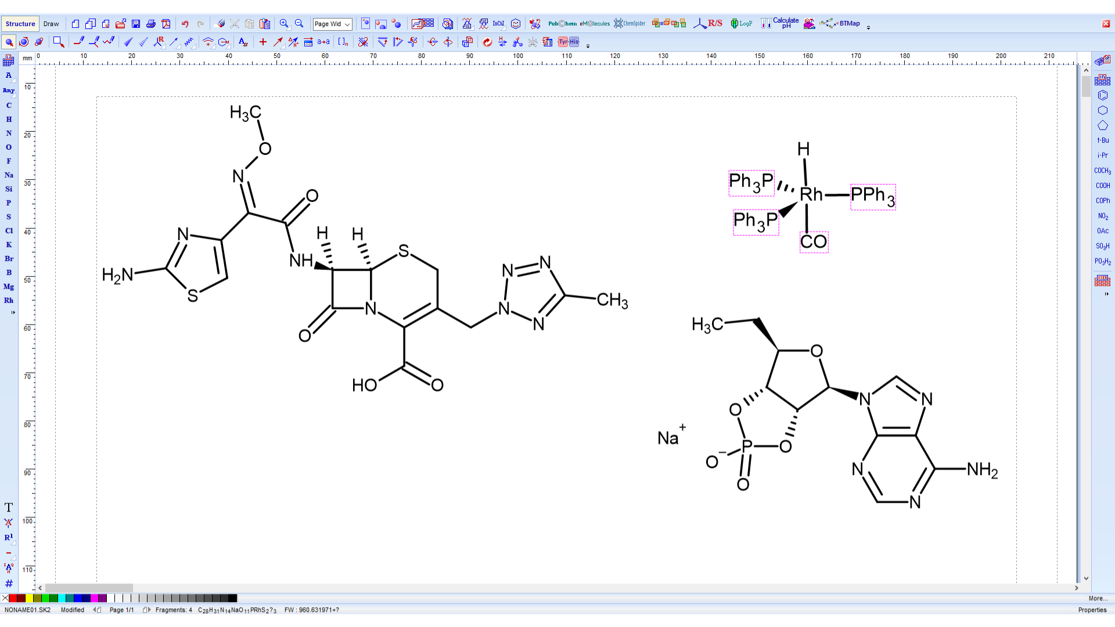Determine R/S stereodescriptors with the R/S tool

pyautogui.click(x=710, y=23)
